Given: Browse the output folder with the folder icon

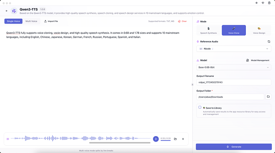Looking at the screenshot, I should point(268,97).
